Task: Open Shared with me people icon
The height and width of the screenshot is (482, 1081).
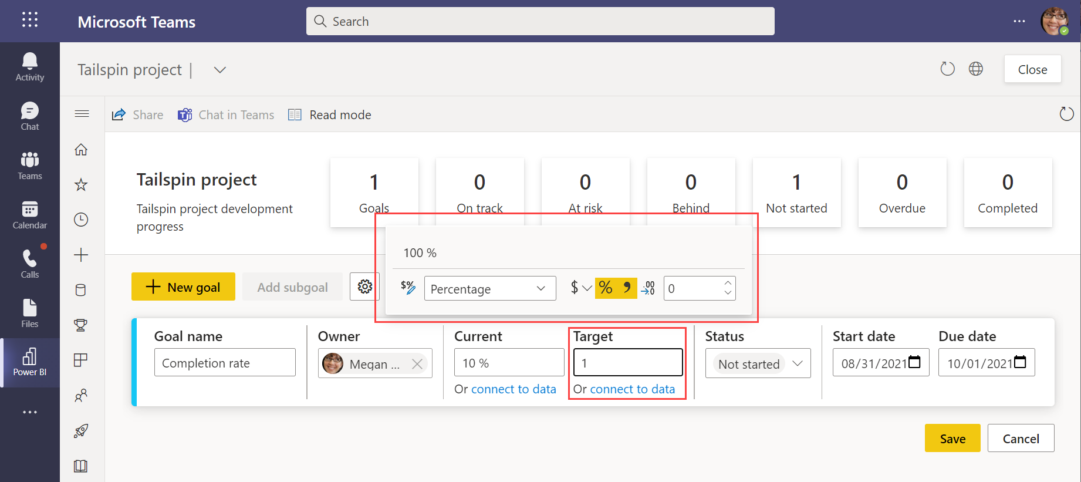Action: 81,395
